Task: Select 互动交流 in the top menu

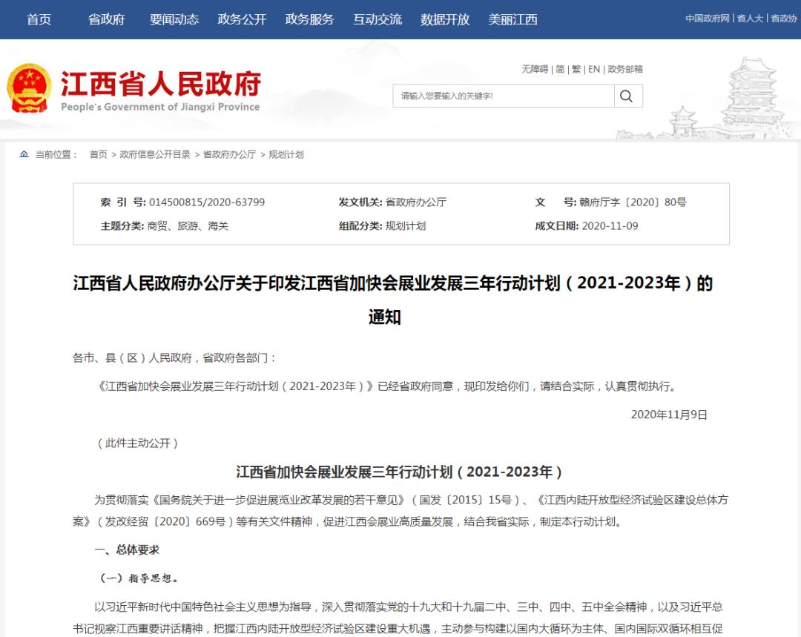Action: tap(378, 19)
